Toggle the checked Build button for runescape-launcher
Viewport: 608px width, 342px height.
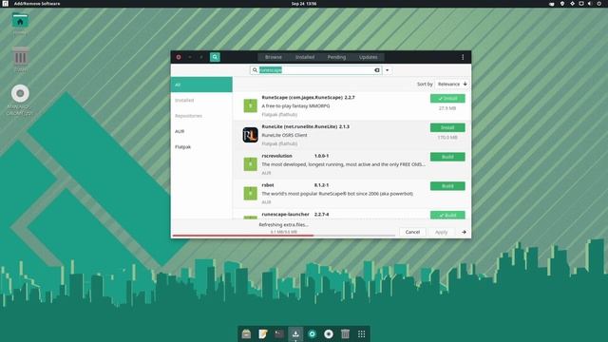click(447, 216)
